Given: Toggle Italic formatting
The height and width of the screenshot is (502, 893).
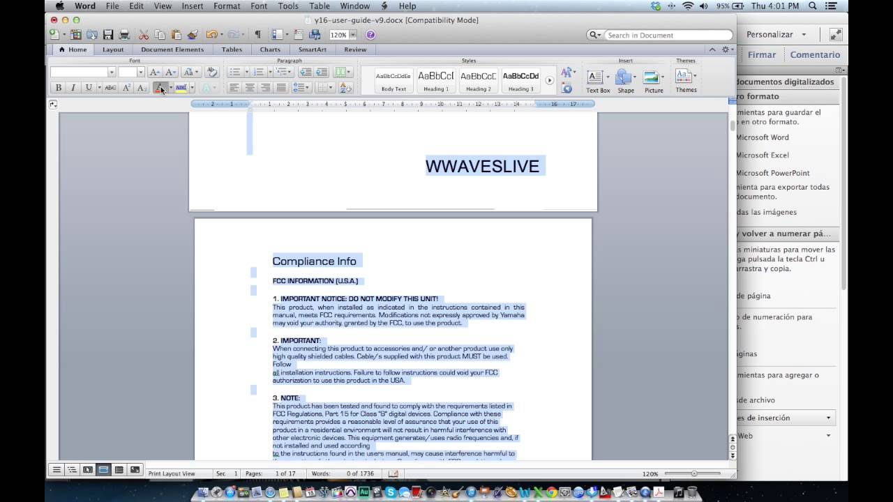Looking at the screenshot, I should (x=73, y=88).
